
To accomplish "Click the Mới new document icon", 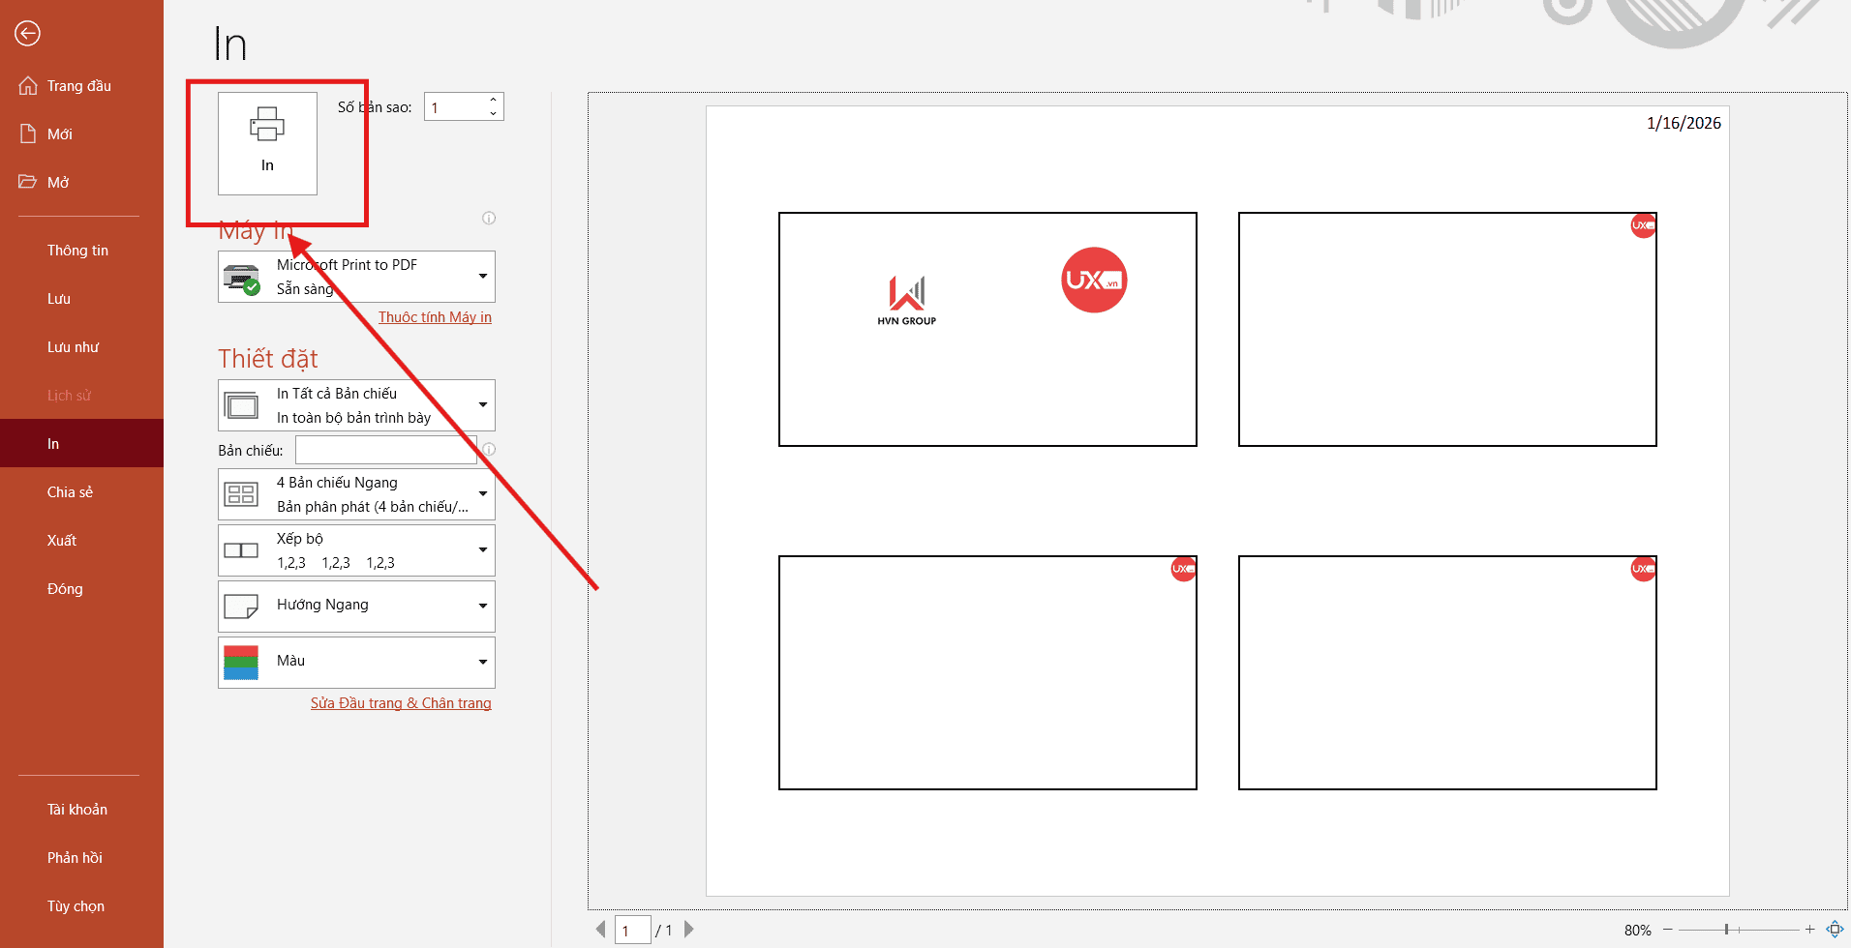I will (x=28, y=133).
